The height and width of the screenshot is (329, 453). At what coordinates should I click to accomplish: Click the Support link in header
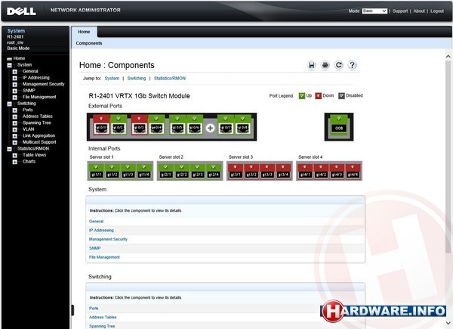(400, 11)
